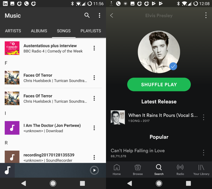Open options for recording20170128135539
Image resolution: width=212 pixels, height=189 pixels.
coord(94,157)
